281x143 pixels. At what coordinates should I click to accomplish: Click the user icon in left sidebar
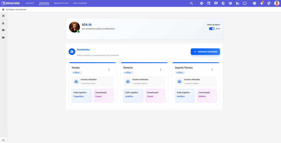point(3,23)
